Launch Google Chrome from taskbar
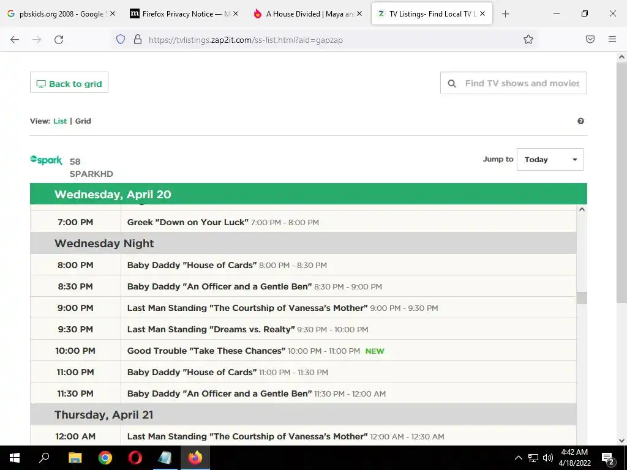 click(105, 458)
